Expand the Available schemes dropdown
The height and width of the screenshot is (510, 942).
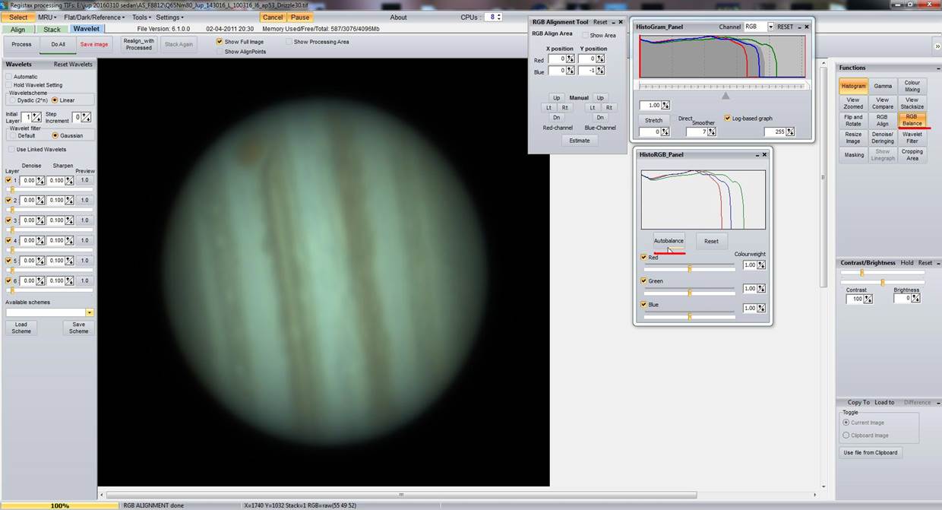pos(90,312)
